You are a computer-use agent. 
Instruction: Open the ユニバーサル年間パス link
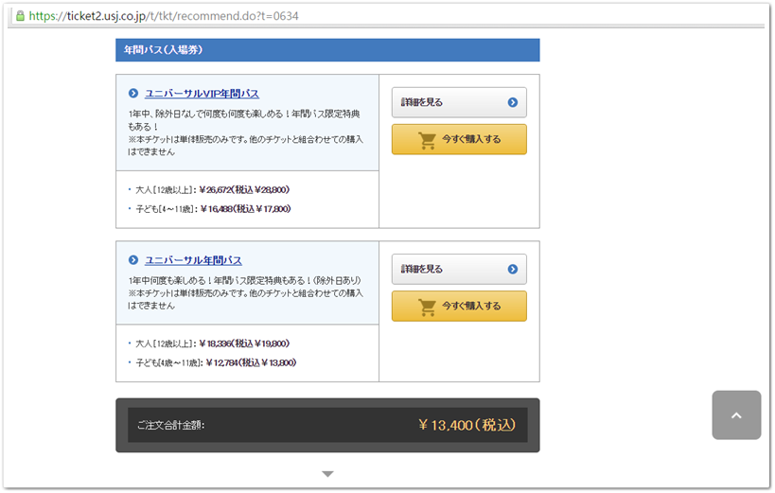point(193,260)
